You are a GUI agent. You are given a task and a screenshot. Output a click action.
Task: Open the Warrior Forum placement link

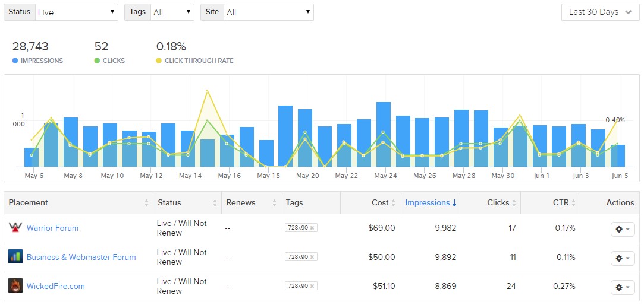point(52,228)
